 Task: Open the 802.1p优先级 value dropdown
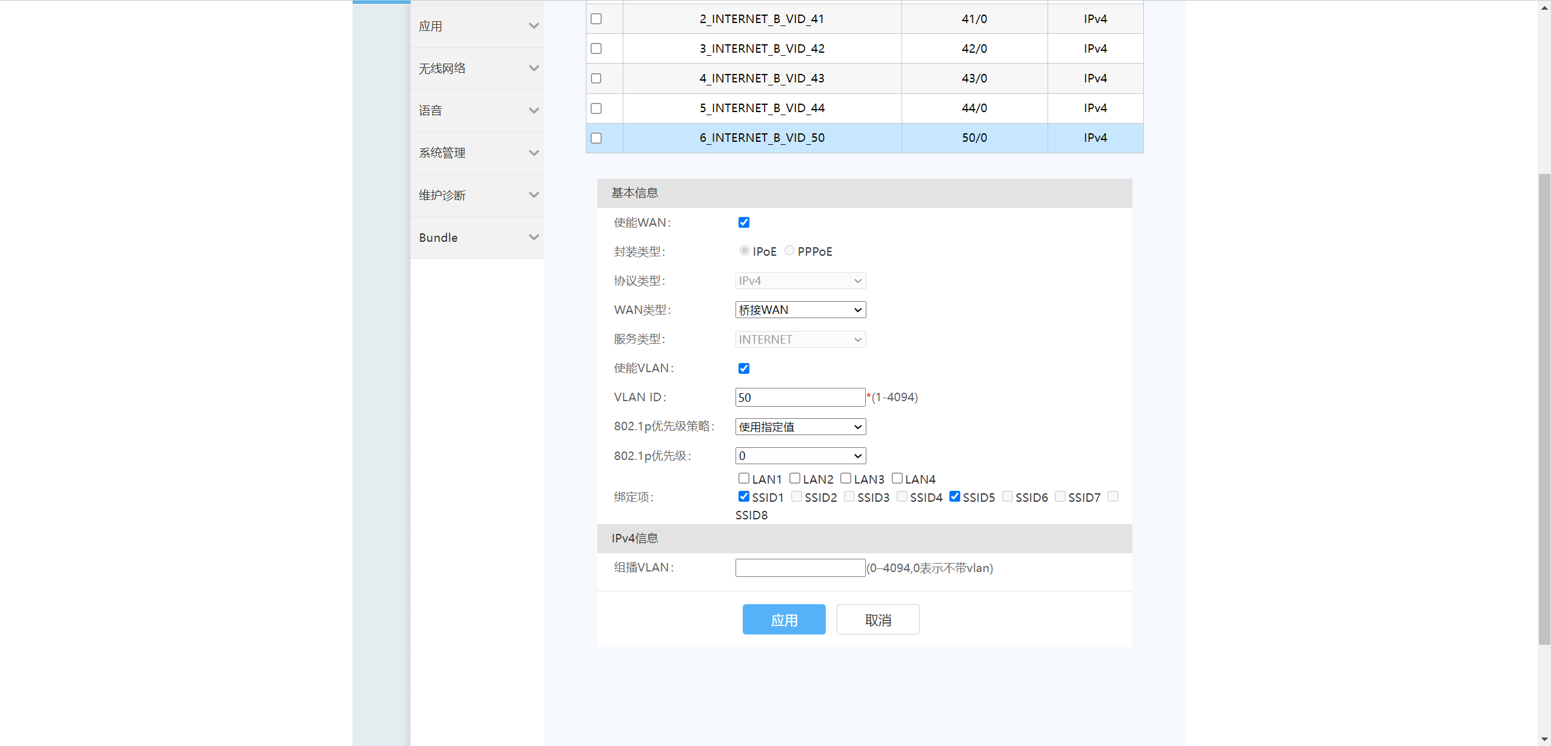click(800, 456)
